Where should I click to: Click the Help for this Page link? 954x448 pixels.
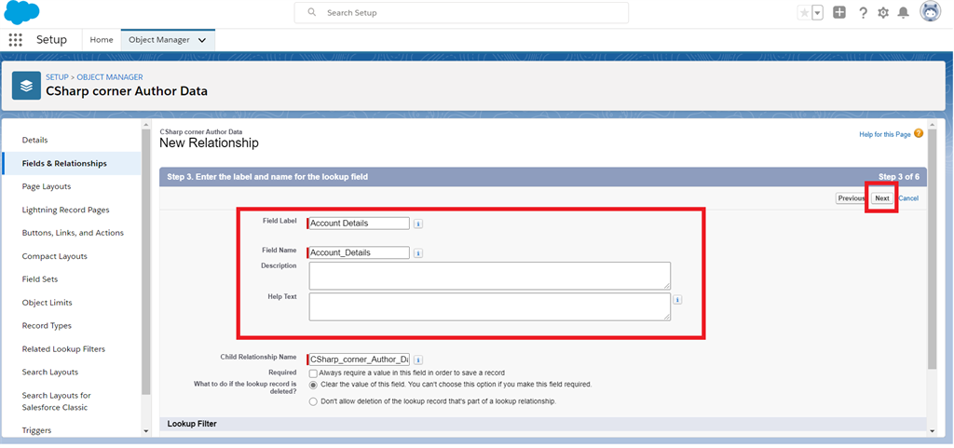pyautogui.click(x=885, y=134)
